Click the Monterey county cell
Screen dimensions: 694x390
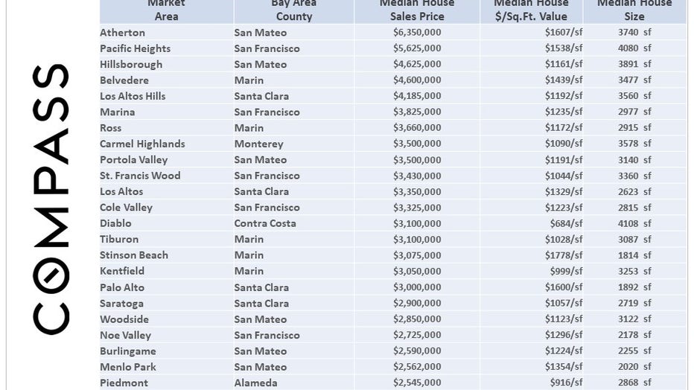pos(258,144)
